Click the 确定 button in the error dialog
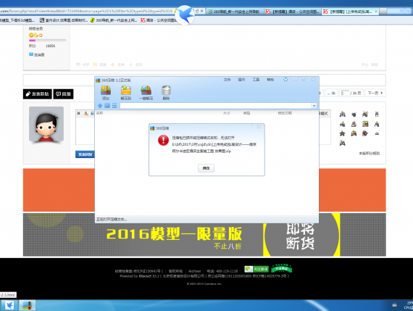 (x=206, y=168)
